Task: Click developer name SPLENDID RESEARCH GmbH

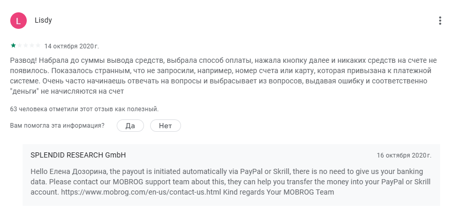Action: (x=78, y=155)
